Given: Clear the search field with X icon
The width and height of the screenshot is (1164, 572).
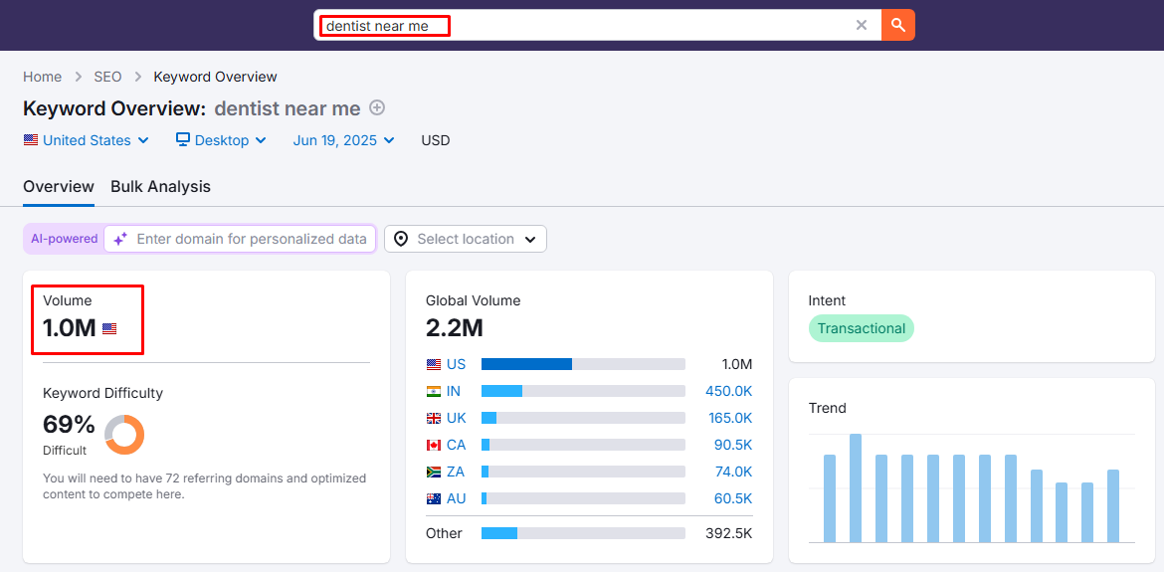Looking at the screenshot, I should (862, 25).
